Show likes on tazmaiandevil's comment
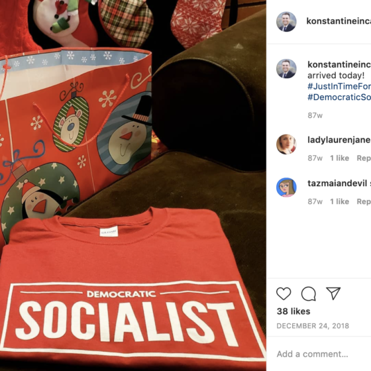Screen dimensions: 371x371 [339, 201]
